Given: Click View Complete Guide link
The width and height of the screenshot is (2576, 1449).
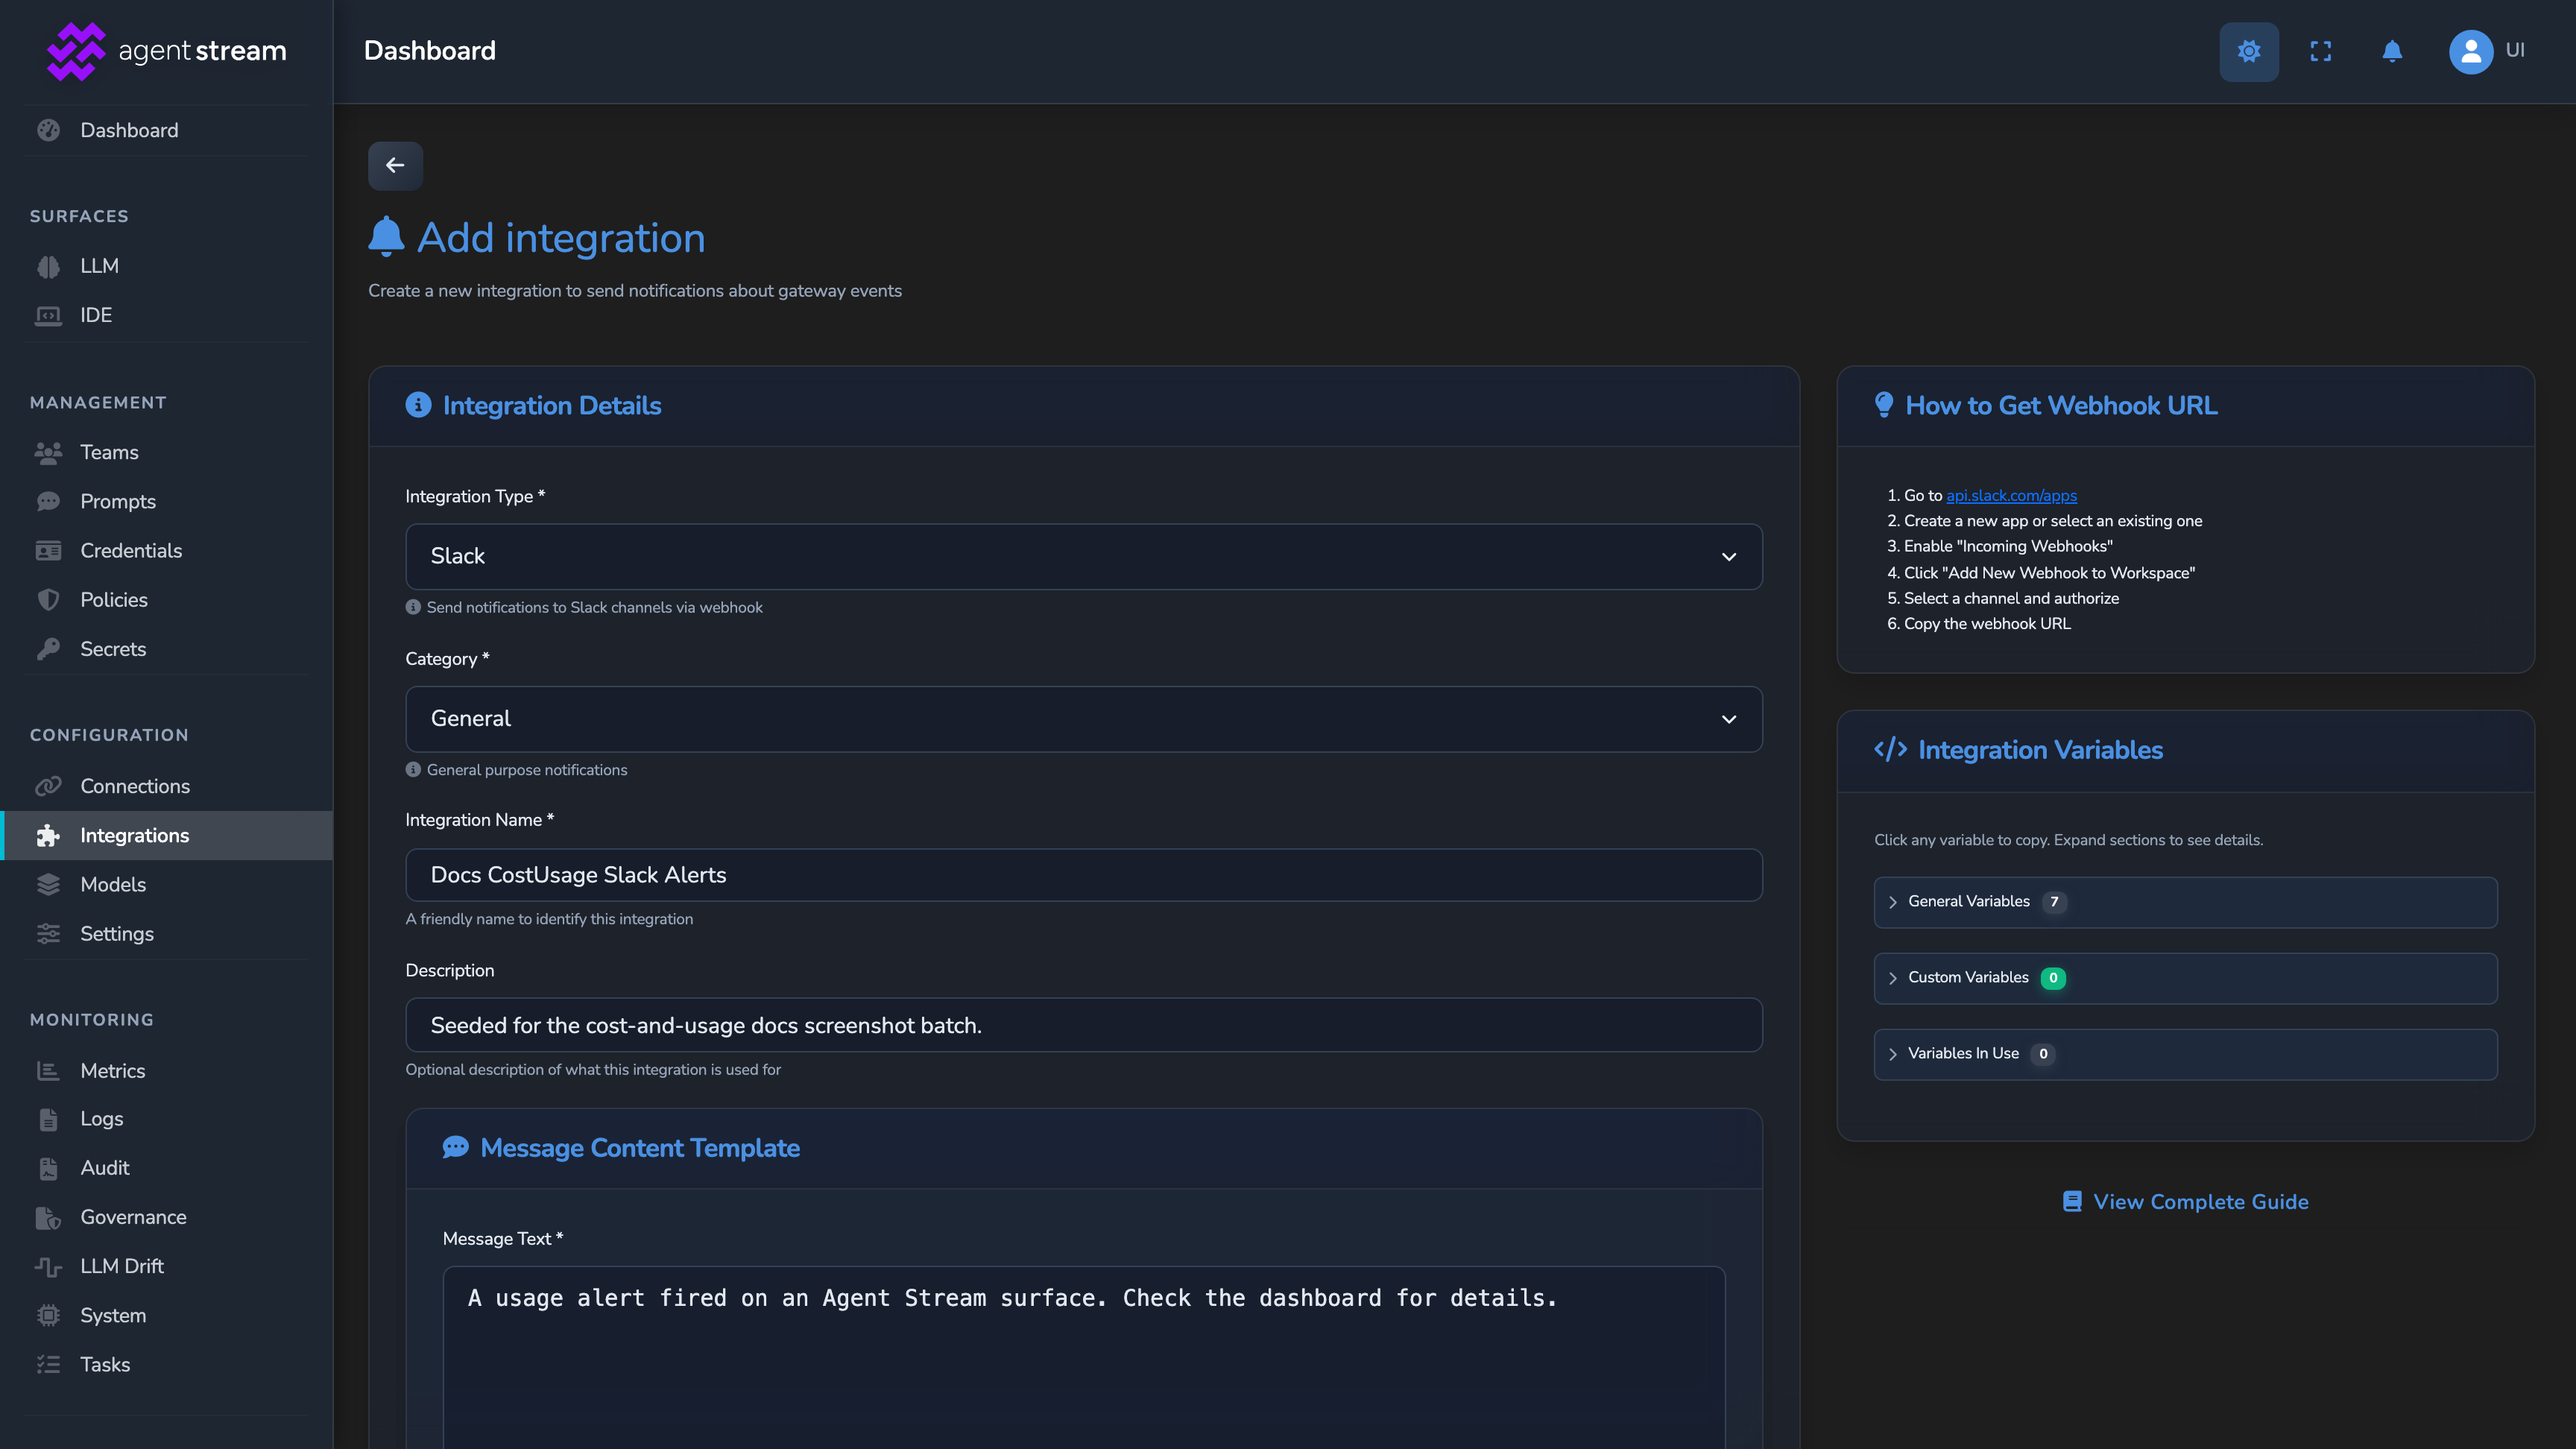Looking at the screenshot, I should point(2185,1201).
